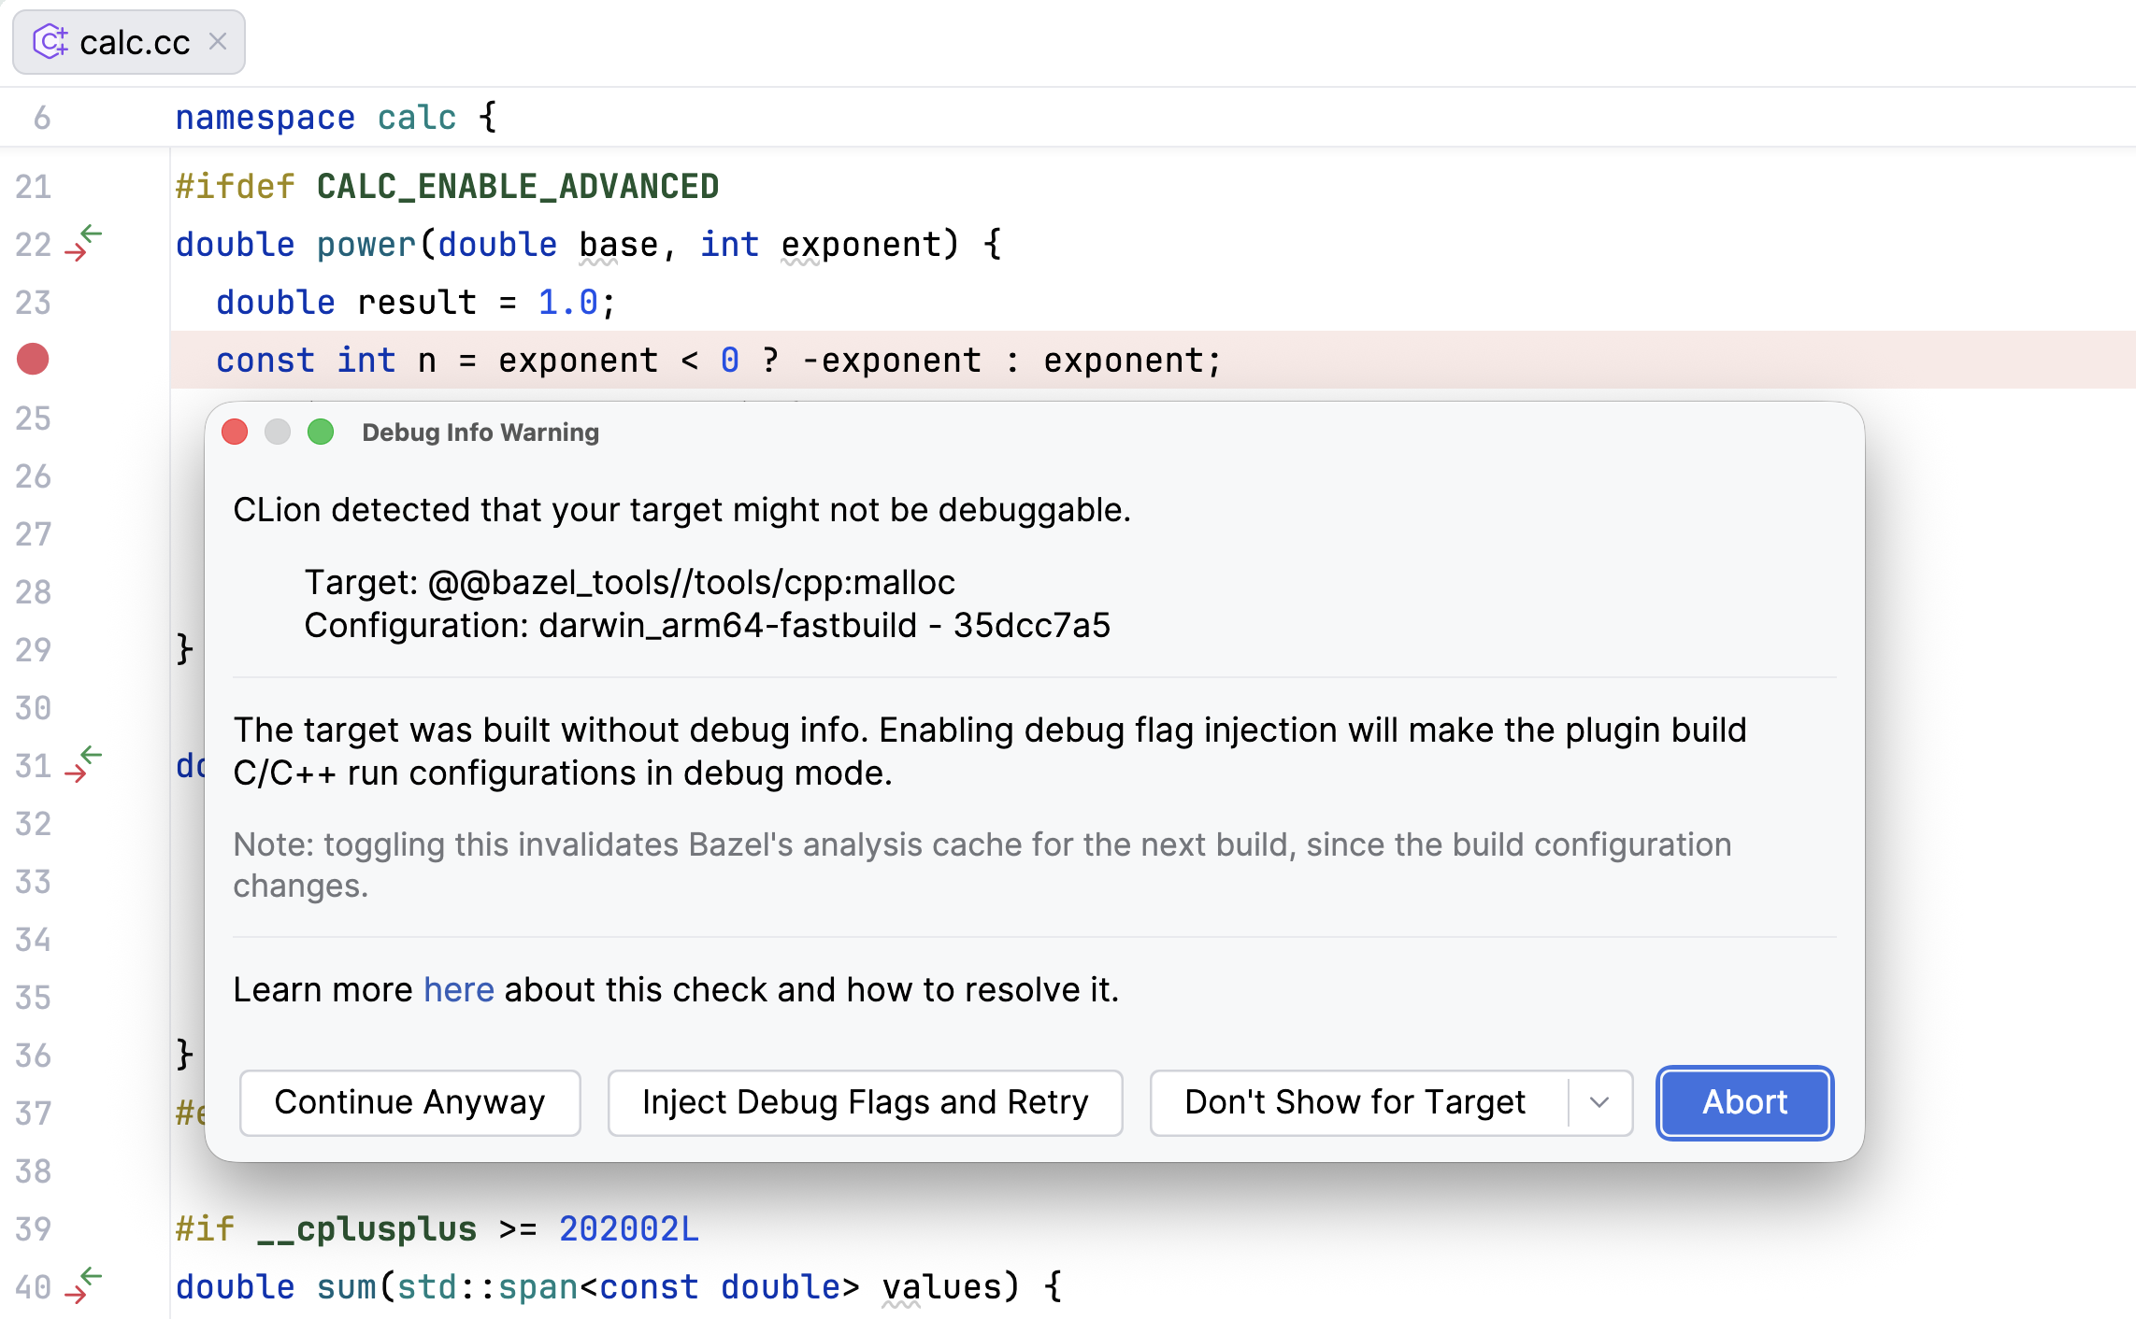Click 'Target: @@bazel_tools//tools/cpp:malloc' text
Screen dimensions: 2136x1319
point(629,582)
